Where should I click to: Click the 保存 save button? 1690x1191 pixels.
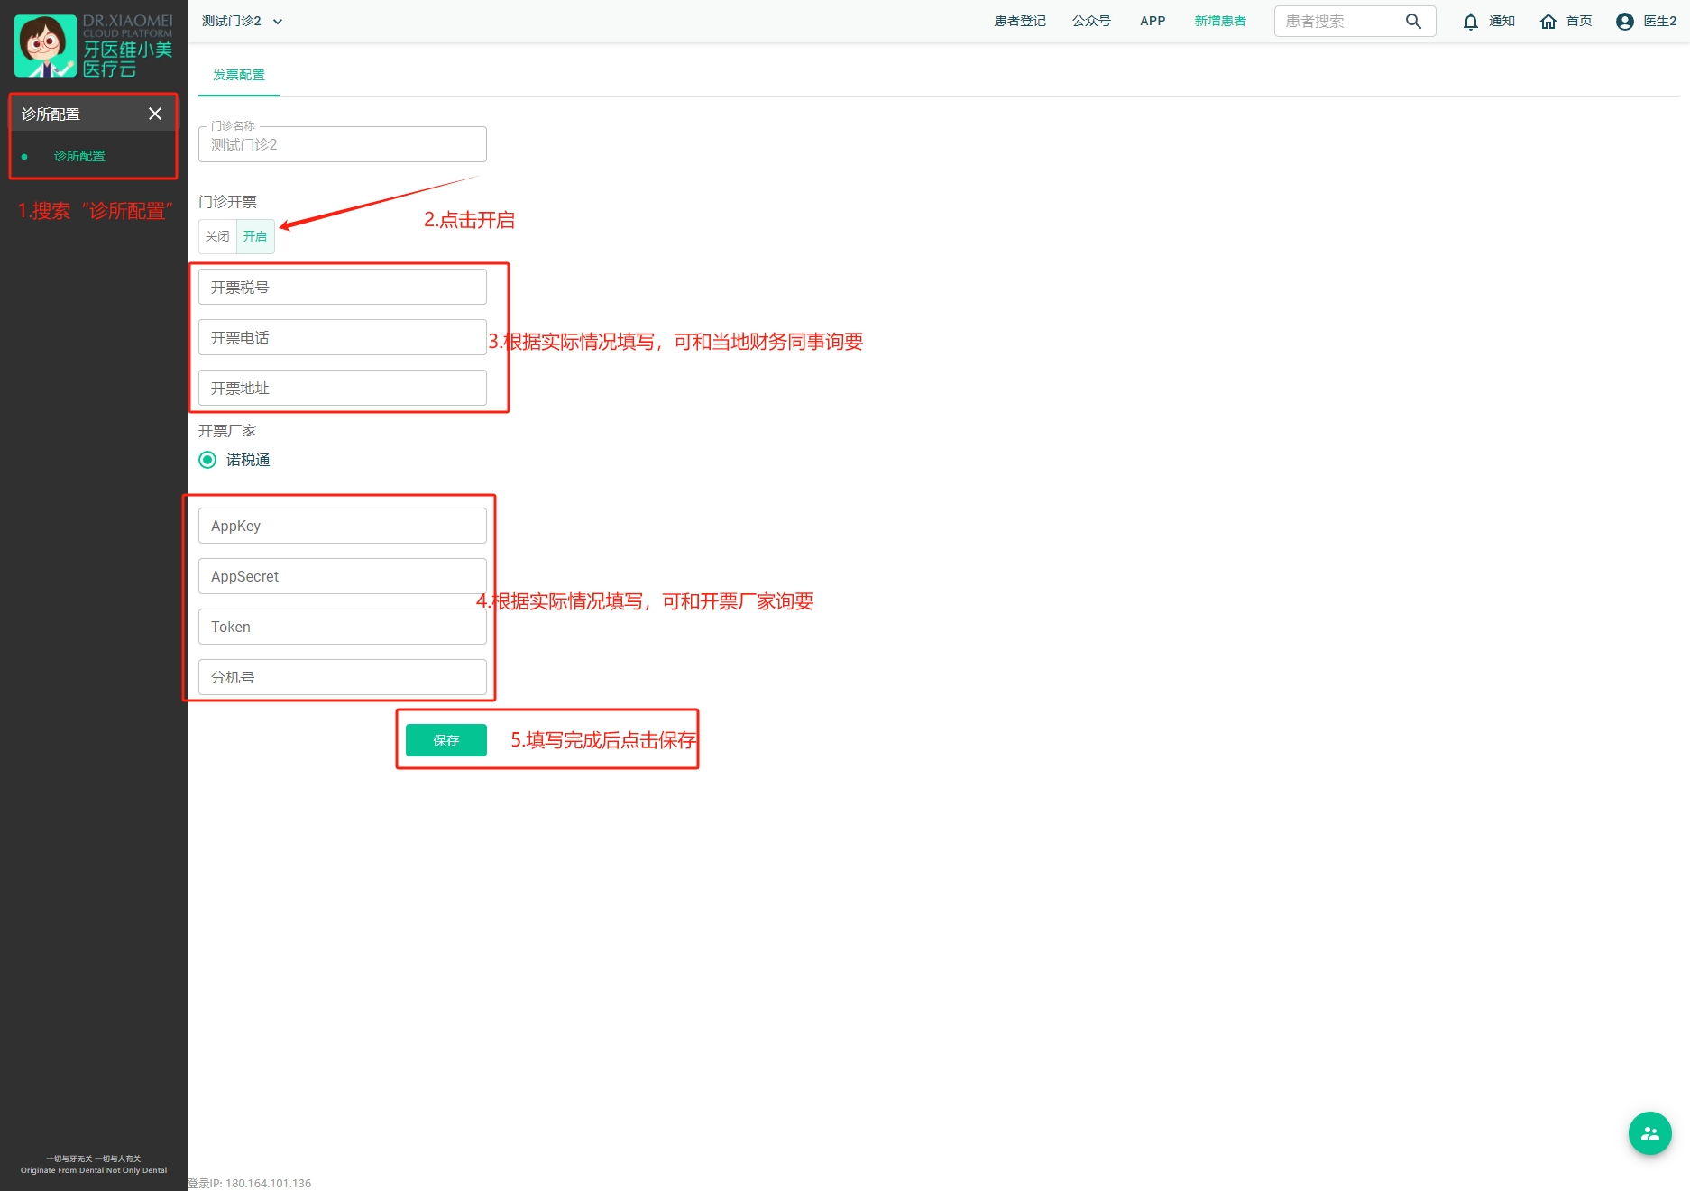(446, 740)
